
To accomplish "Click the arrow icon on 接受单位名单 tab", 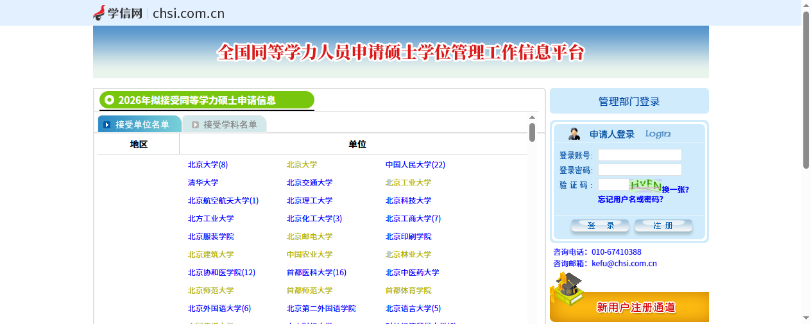I will click(x=107, y=124).
